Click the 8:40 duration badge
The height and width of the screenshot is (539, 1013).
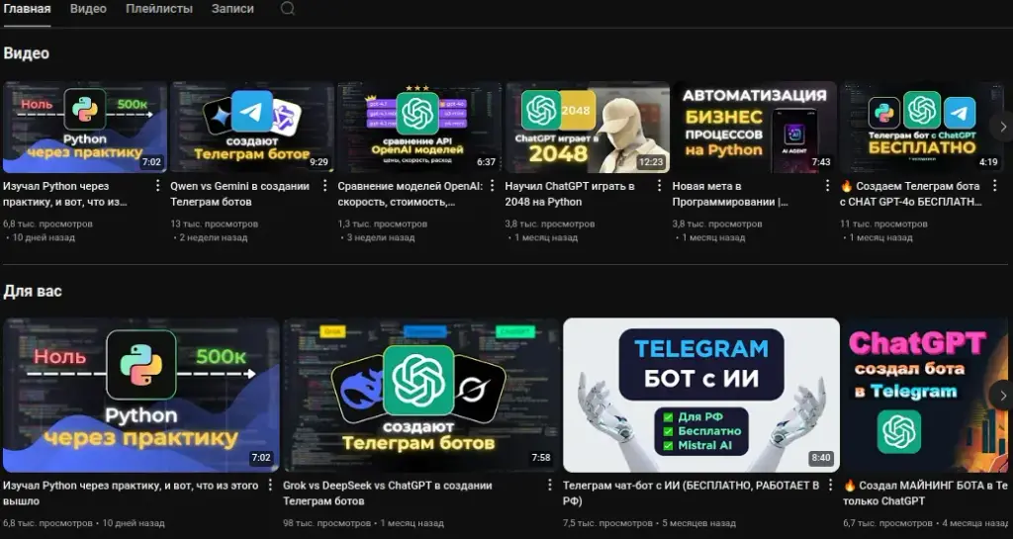coord(821,458)
